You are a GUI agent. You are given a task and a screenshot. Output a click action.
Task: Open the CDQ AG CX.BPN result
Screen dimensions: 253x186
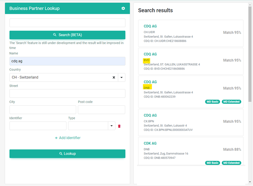pos(191,122)
